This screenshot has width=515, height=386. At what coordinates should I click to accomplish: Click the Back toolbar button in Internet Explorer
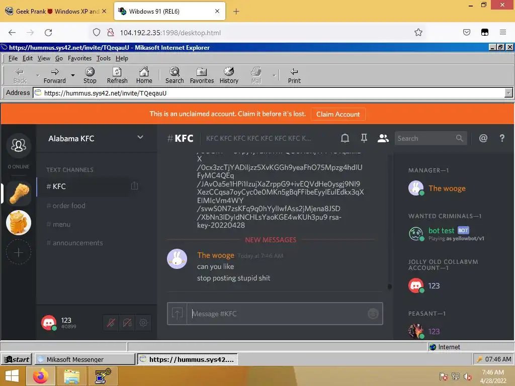(20, 75)
